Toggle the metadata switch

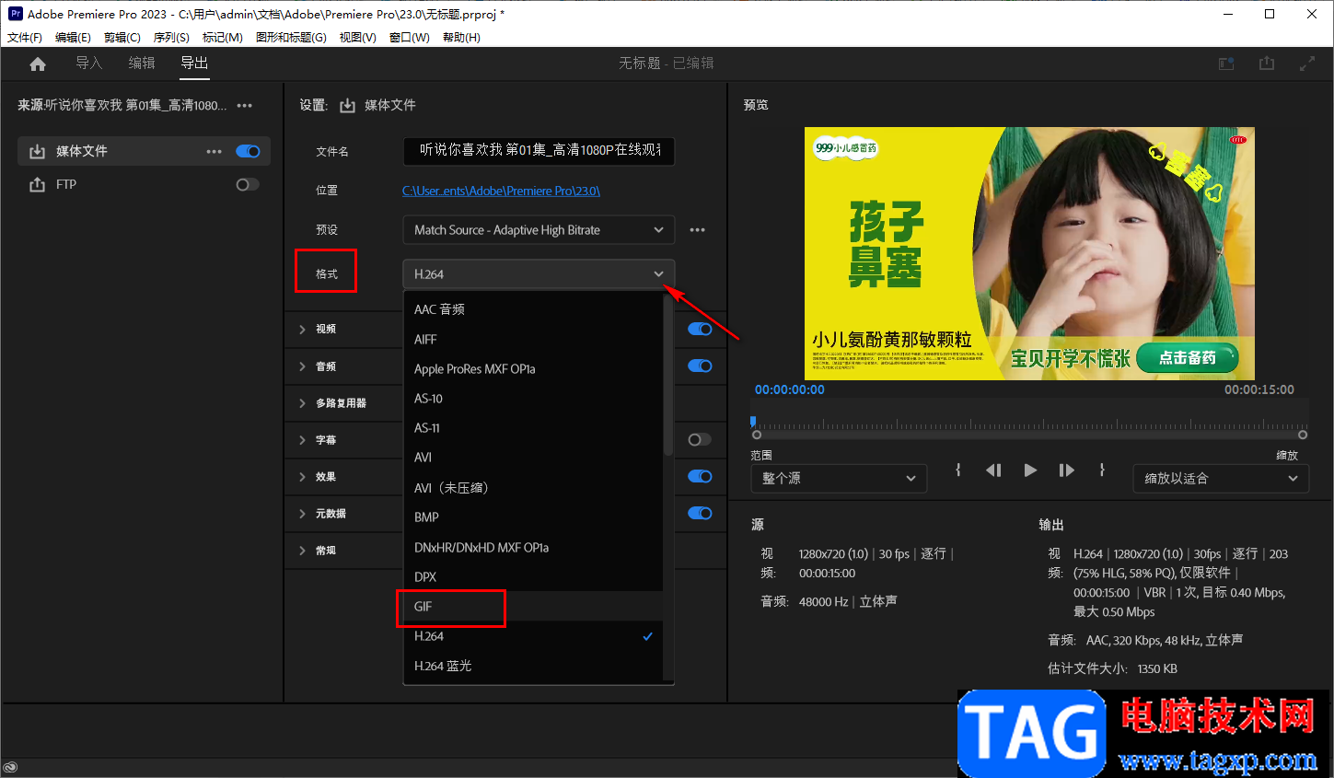[x=700, y=513]
